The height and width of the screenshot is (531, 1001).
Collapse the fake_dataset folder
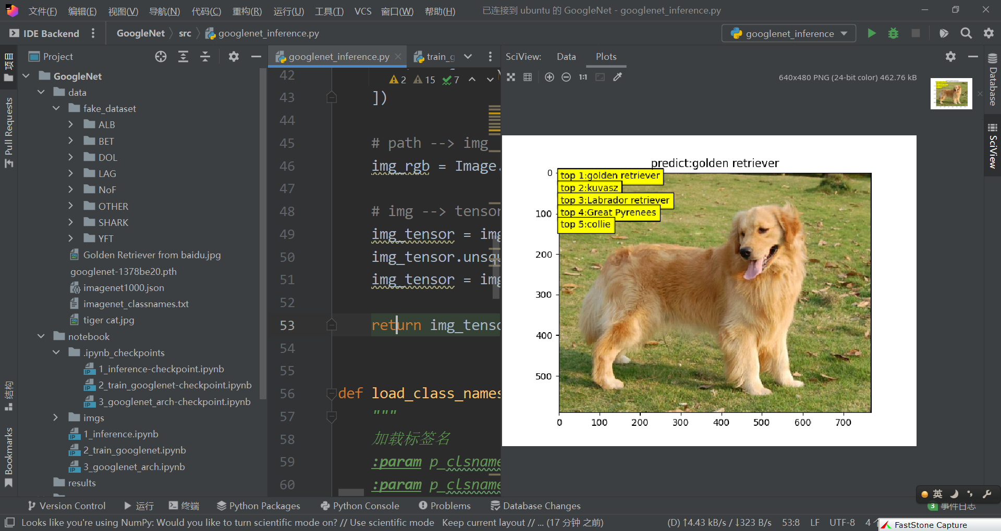56,108
